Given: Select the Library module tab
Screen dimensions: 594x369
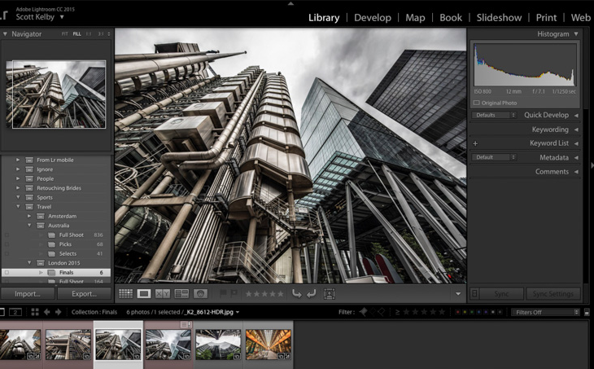Looking at the screenshot, I should [324, 18].
